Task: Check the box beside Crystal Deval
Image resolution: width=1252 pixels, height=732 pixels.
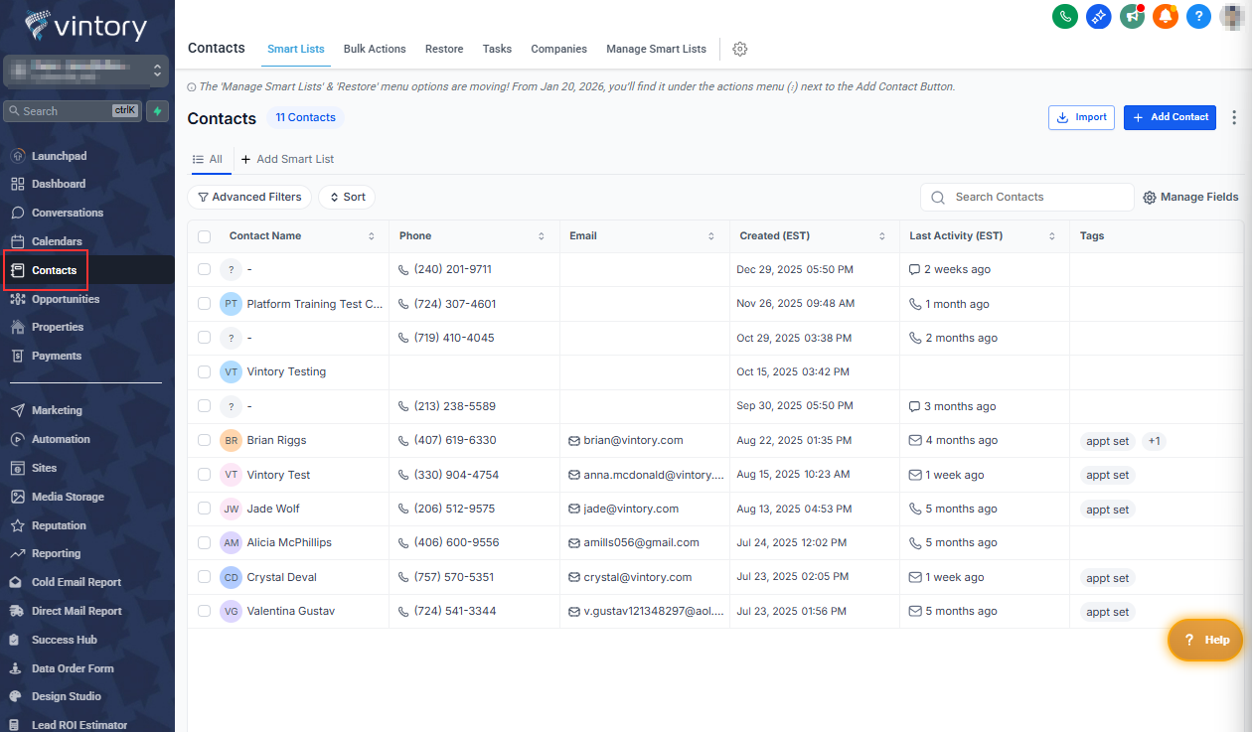Action: 205,577
